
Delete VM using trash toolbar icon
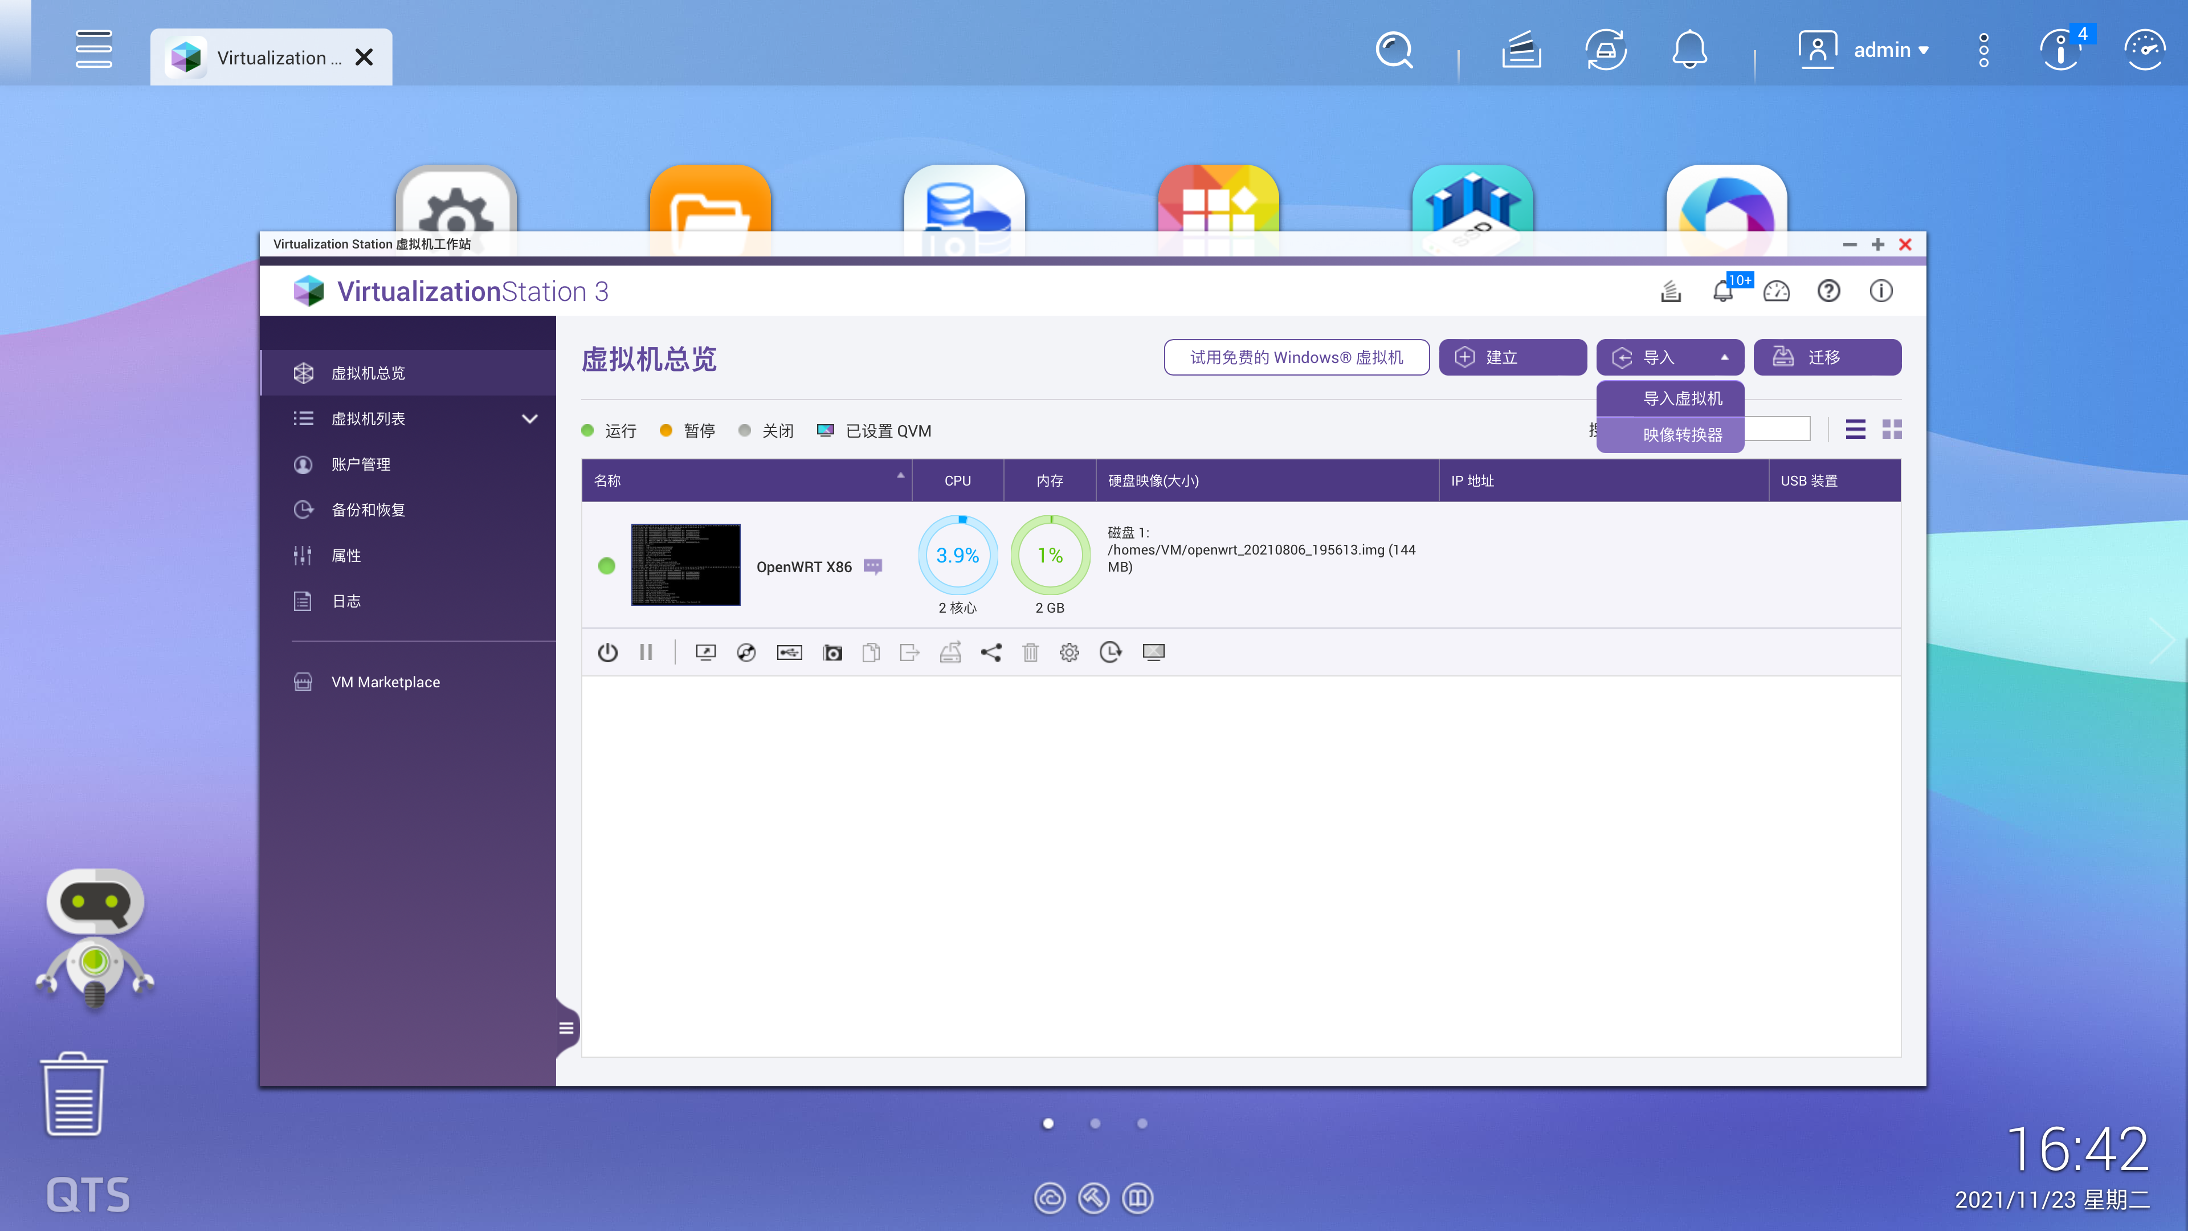click(x=1030, y=653)
